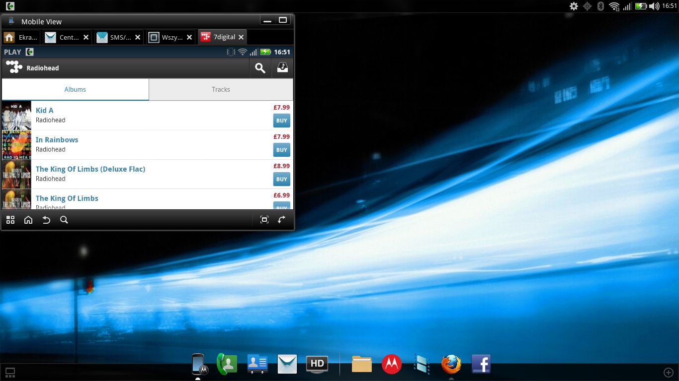Open the 7digital search icon

click(260, 68)
